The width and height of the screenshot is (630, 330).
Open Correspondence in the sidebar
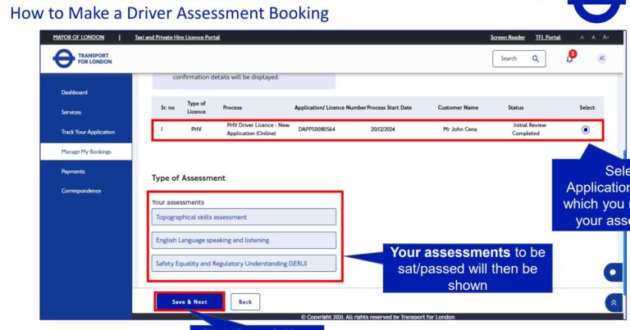(x=81, y=191)
